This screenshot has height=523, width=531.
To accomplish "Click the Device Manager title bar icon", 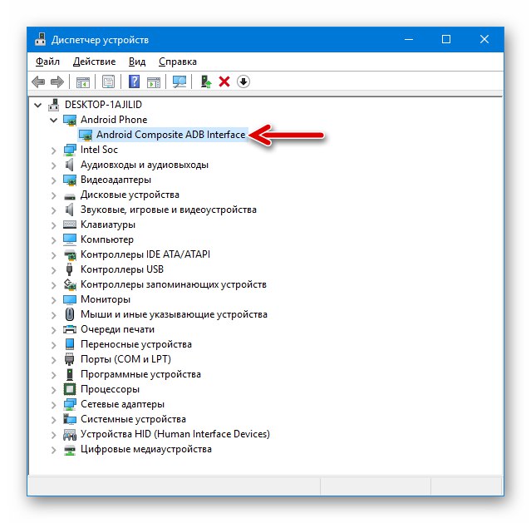I will pos(40,39).
